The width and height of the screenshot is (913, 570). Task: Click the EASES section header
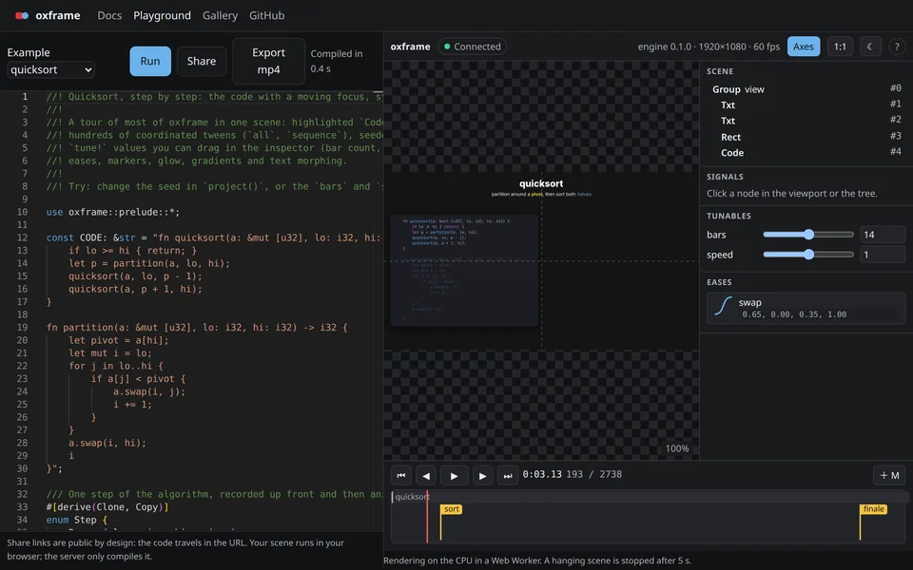coord(719,282)
